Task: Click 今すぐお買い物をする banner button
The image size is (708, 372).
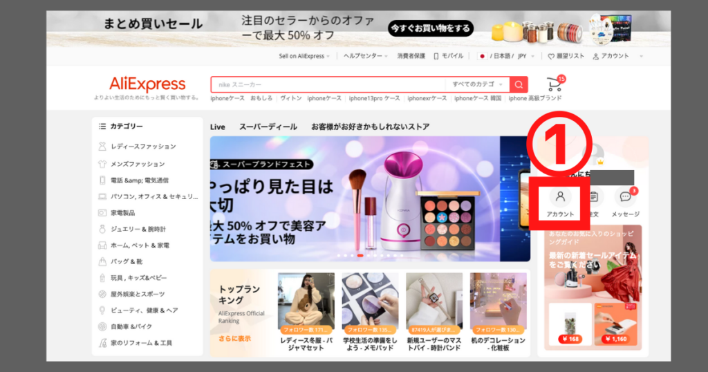Action: pyautogui.click(x=431, y=28)
